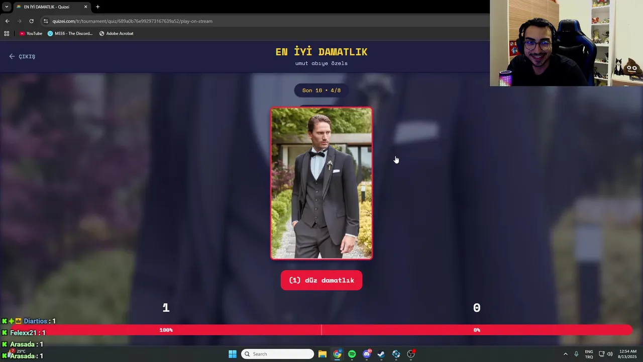
Task: Open the blue diamond app in taskbar
Action: click(396, 354)
